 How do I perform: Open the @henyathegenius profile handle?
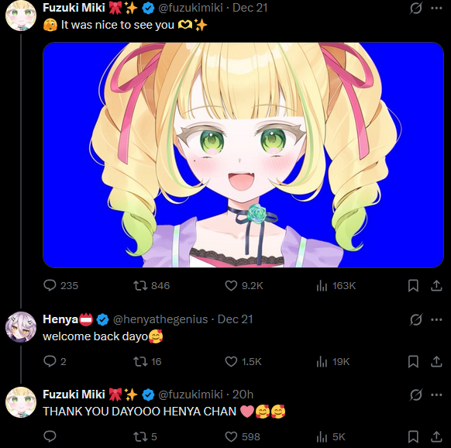tap(160, 319)
